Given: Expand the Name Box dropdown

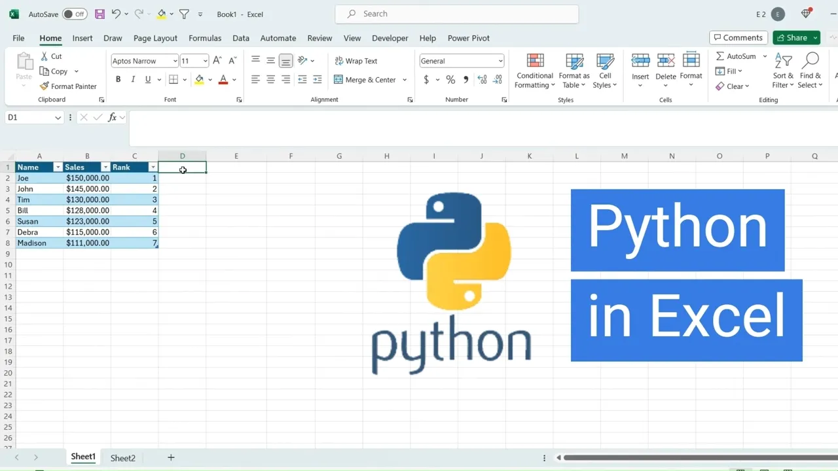Looking at the screenshot, I should 58,118.
